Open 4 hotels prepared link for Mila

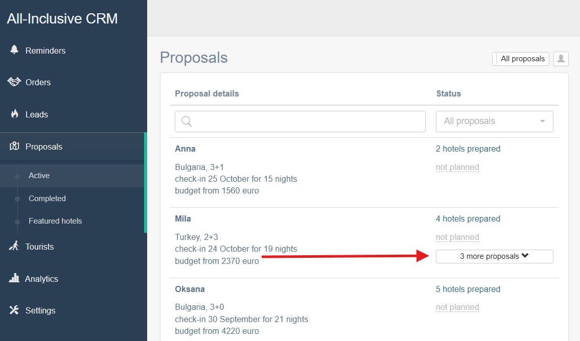point(468,219)
